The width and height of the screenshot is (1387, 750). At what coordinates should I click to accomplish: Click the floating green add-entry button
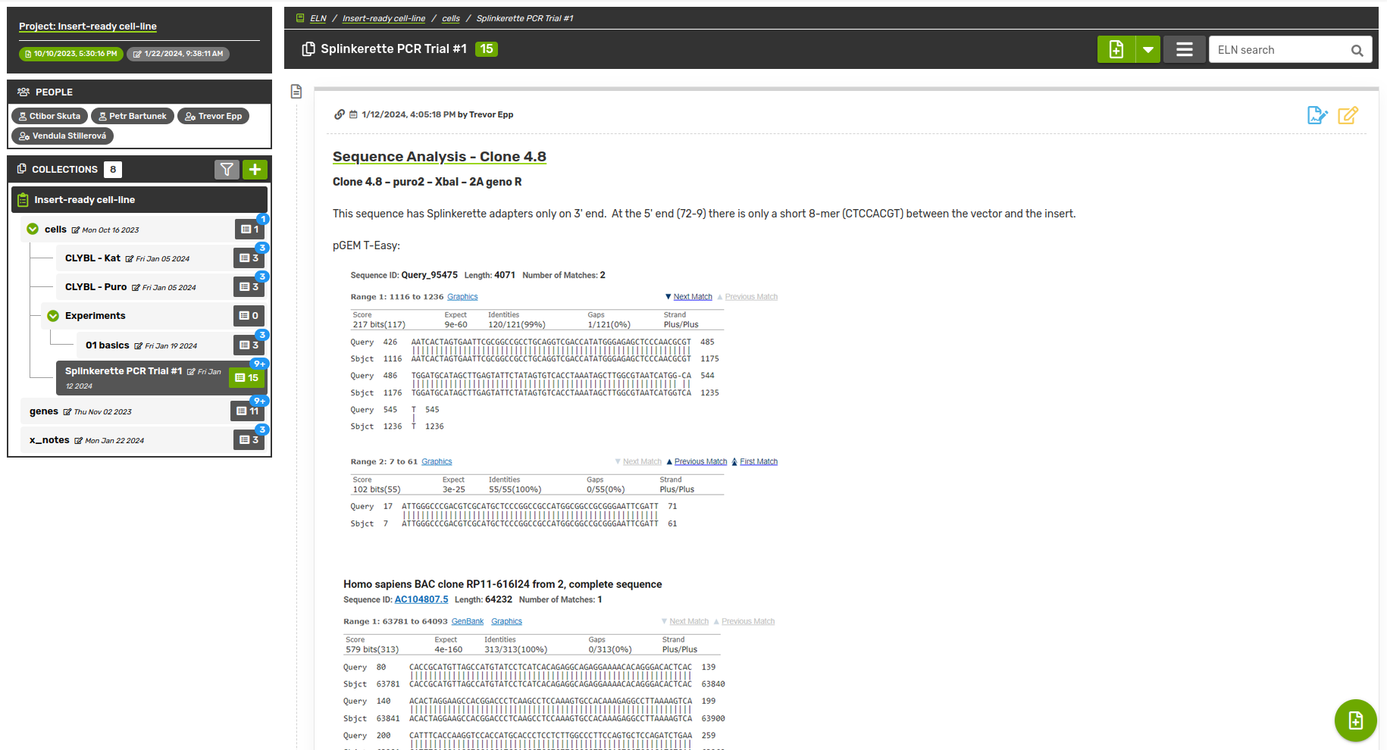click(x=1355, y=720)
